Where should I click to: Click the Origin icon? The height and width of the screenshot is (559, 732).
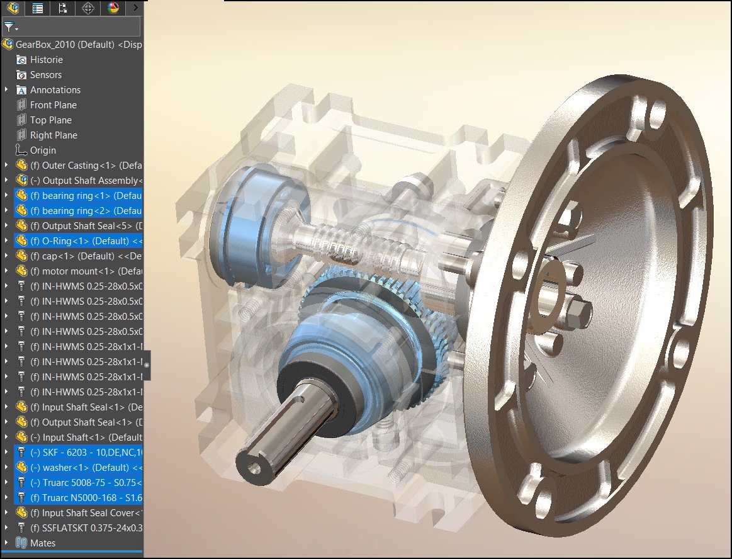click(x=21, y=150)
